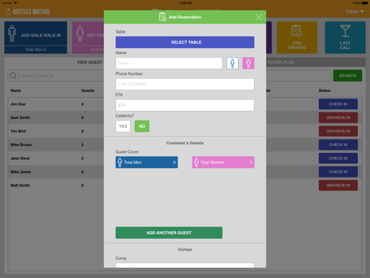Select the Mike Jones guest name
The height and width of the screenshot is (278, 370).
[21, 172]
